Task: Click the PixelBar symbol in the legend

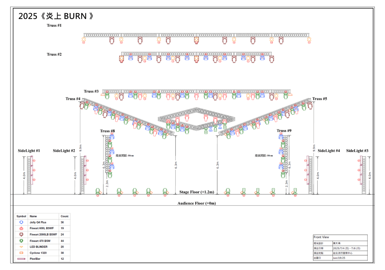Action: 21,259
